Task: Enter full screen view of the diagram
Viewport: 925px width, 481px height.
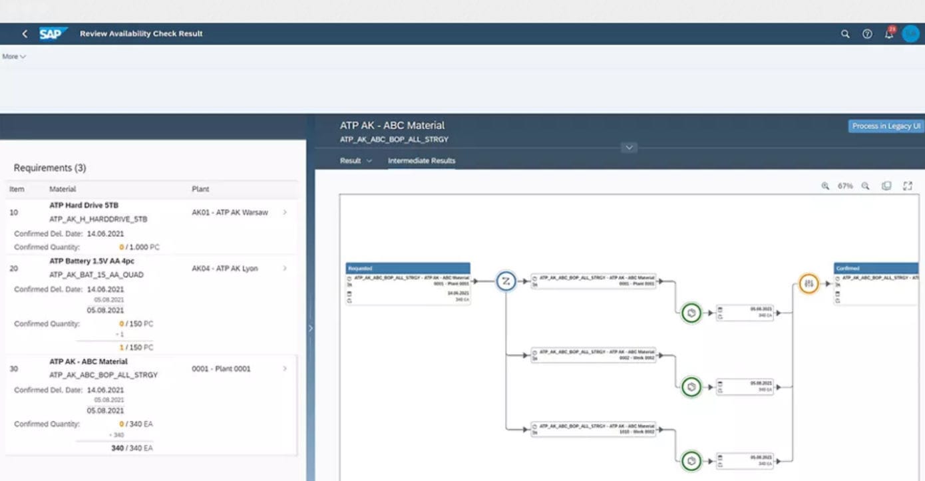Action: (908, 186)
